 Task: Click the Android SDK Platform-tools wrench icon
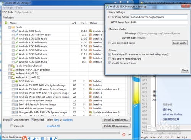(x=17, y=35)
